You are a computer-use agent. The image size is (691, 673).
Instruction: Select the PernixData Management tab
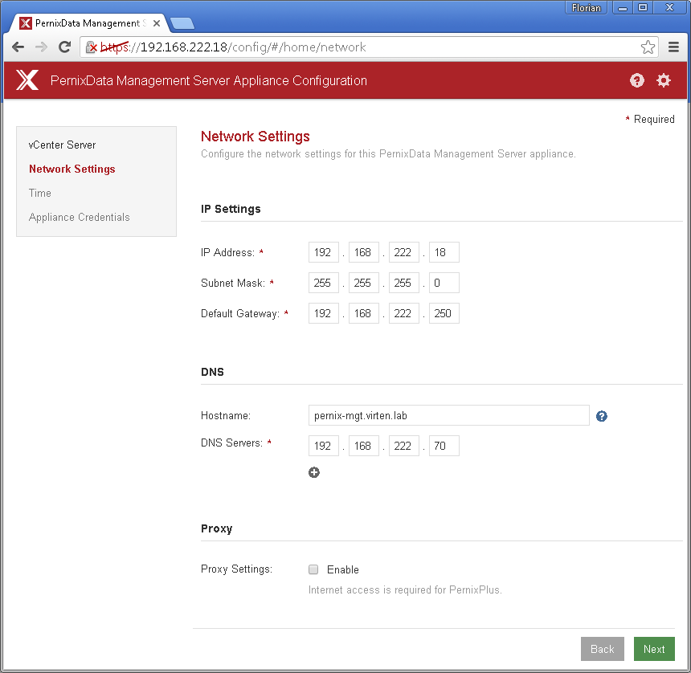(x=88, y=23)
